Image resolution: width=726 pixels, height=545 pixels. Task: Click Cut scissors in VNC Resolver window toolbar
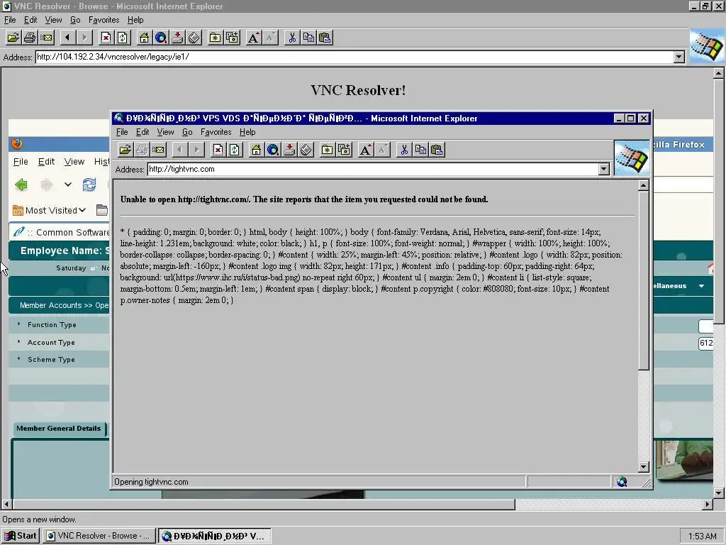click(291, 38)
